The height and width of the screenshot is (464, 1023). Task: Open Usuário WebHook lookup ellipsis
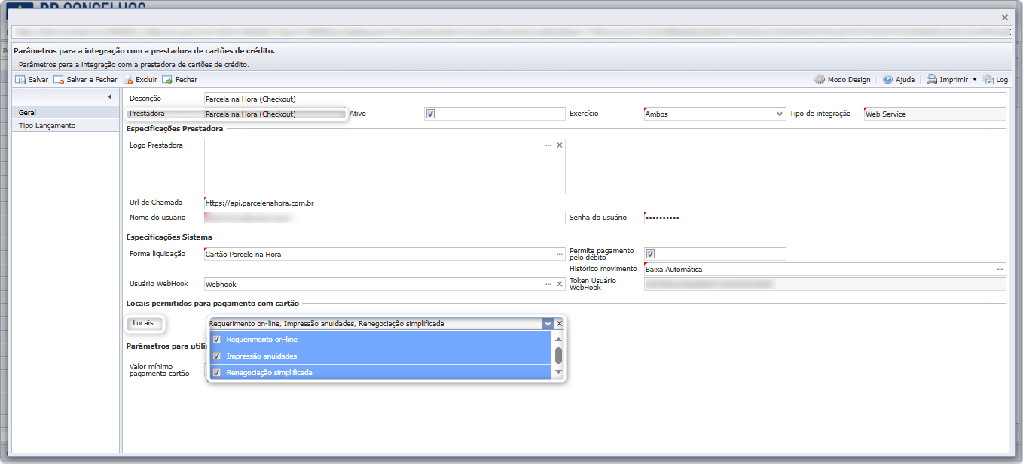click(x=548, y=284)
